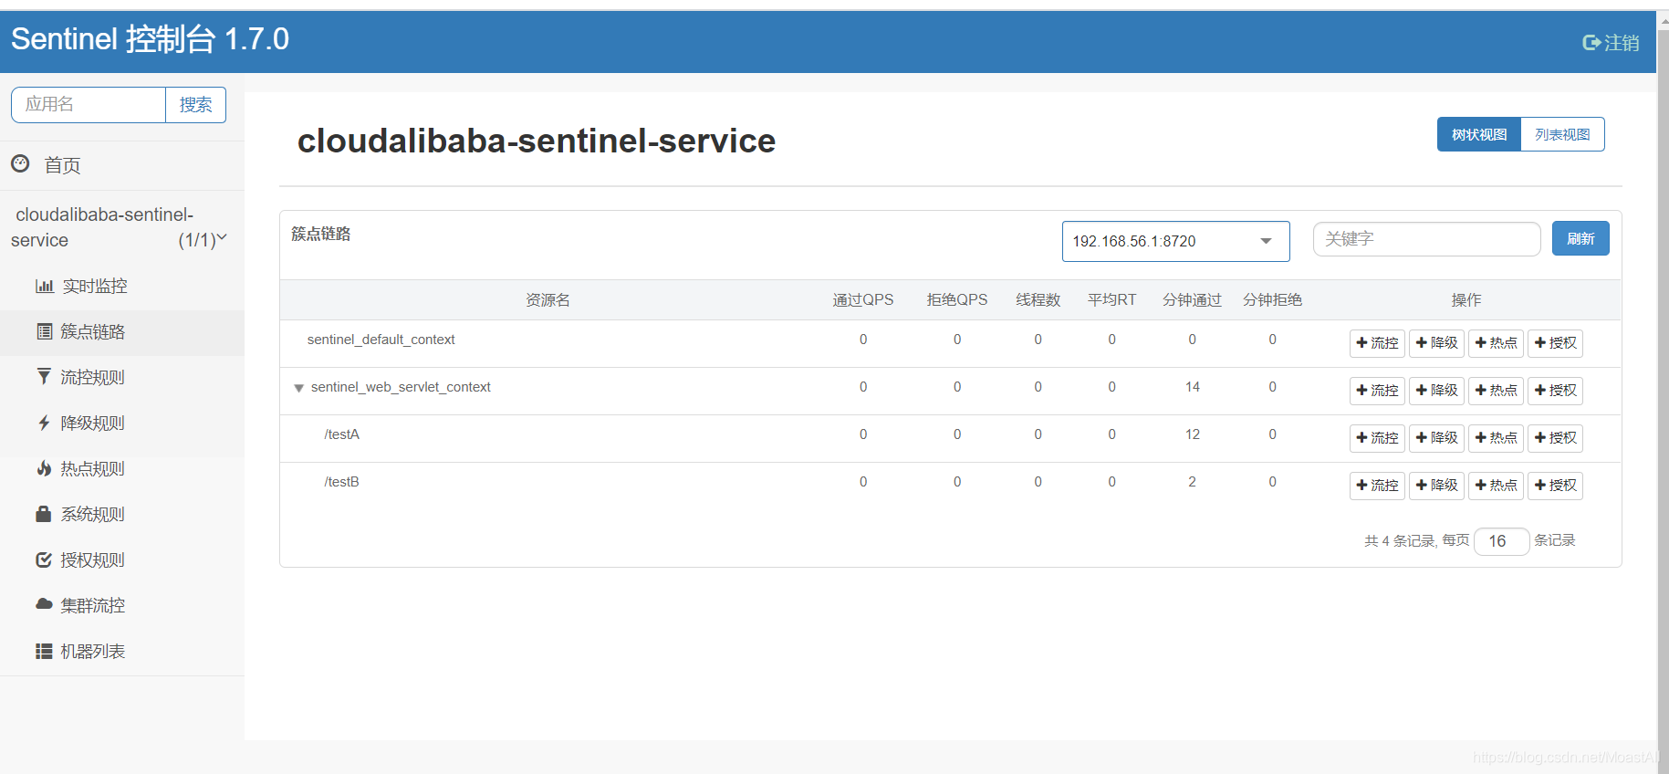The width and height of the screenshot is (1669, 774).
Task: Open 机器列表 in sidebar
Action: pyautogui.click(x=92, y=651)
